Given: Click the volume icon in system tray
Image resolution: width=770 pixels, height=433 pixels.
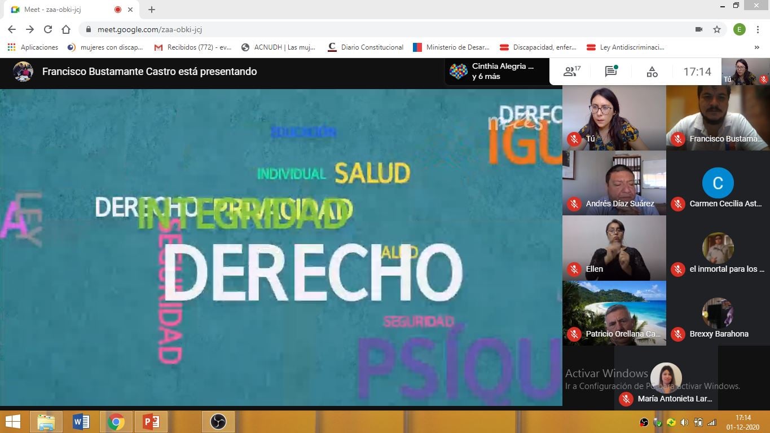Looking at the screenshot, I should point(684,422).
